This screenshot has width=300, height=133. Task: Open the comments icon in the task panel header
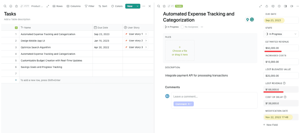click(273, 6)
